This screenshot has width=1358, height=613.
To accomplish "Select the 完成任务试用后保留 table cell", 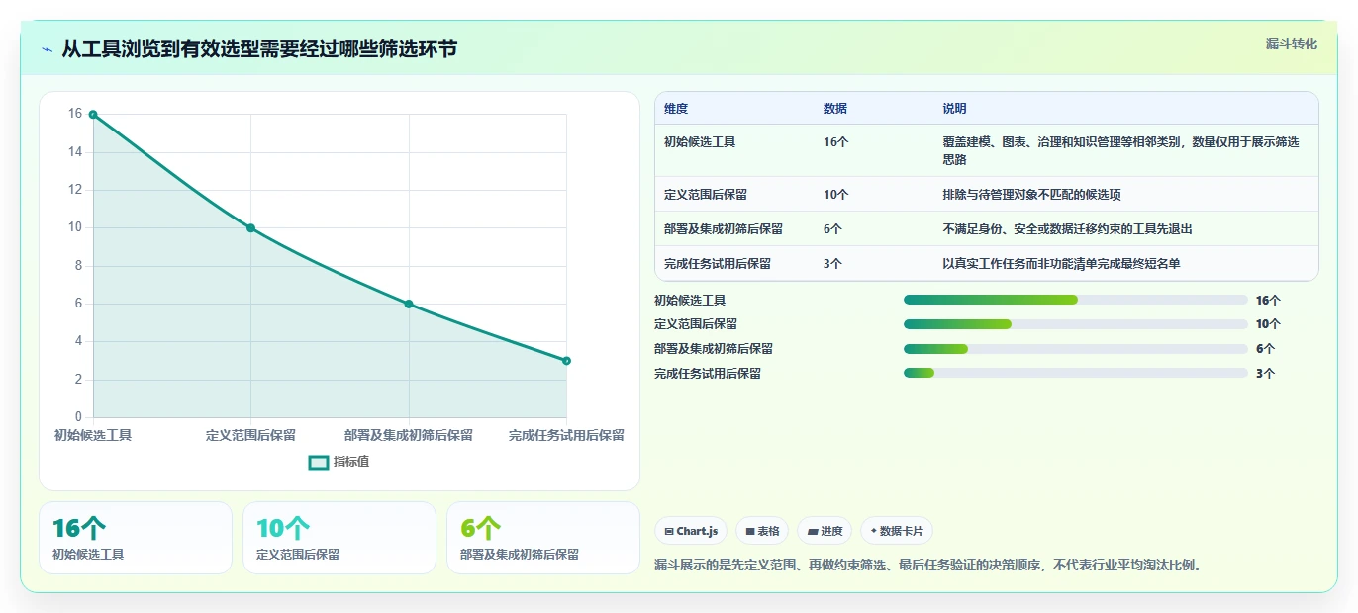I will (718, 264).
